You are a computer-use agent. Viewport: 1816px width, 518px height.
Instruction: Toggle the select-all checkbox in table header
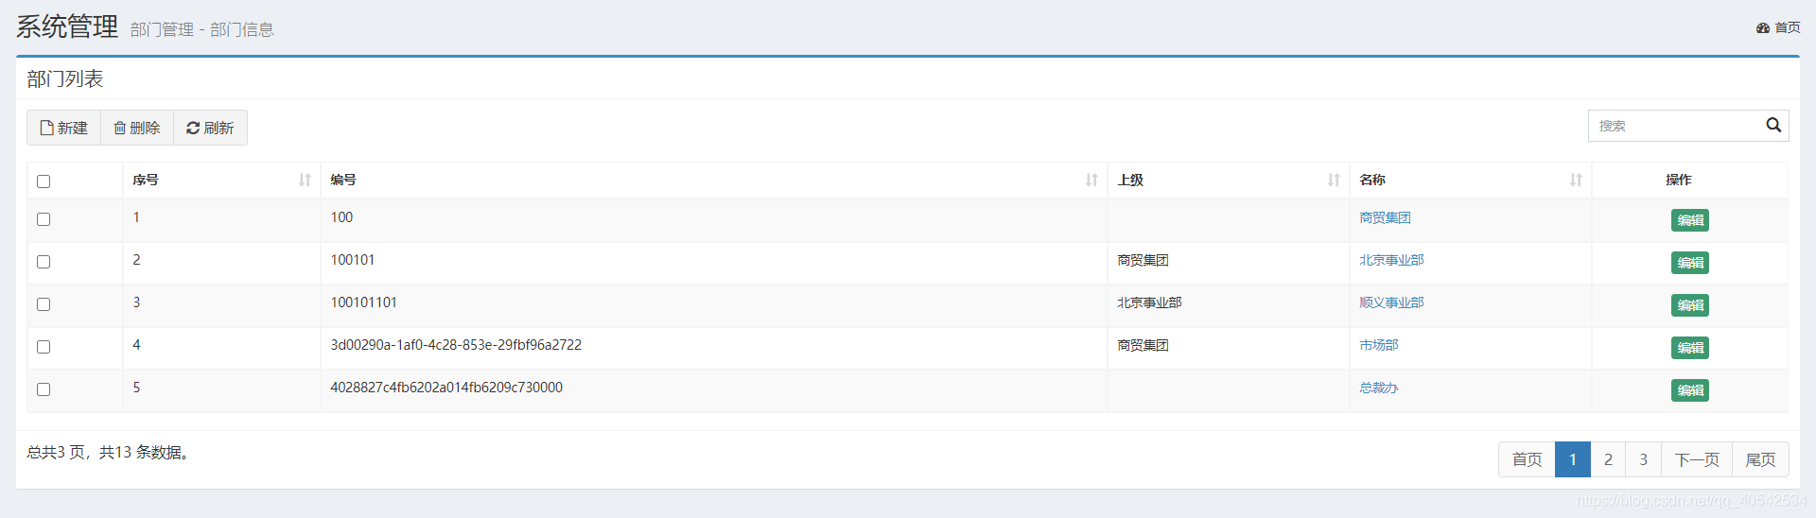[44, 181]
